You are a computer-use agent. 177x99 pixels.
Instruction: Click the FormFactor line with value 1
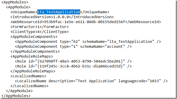[40, 27]
